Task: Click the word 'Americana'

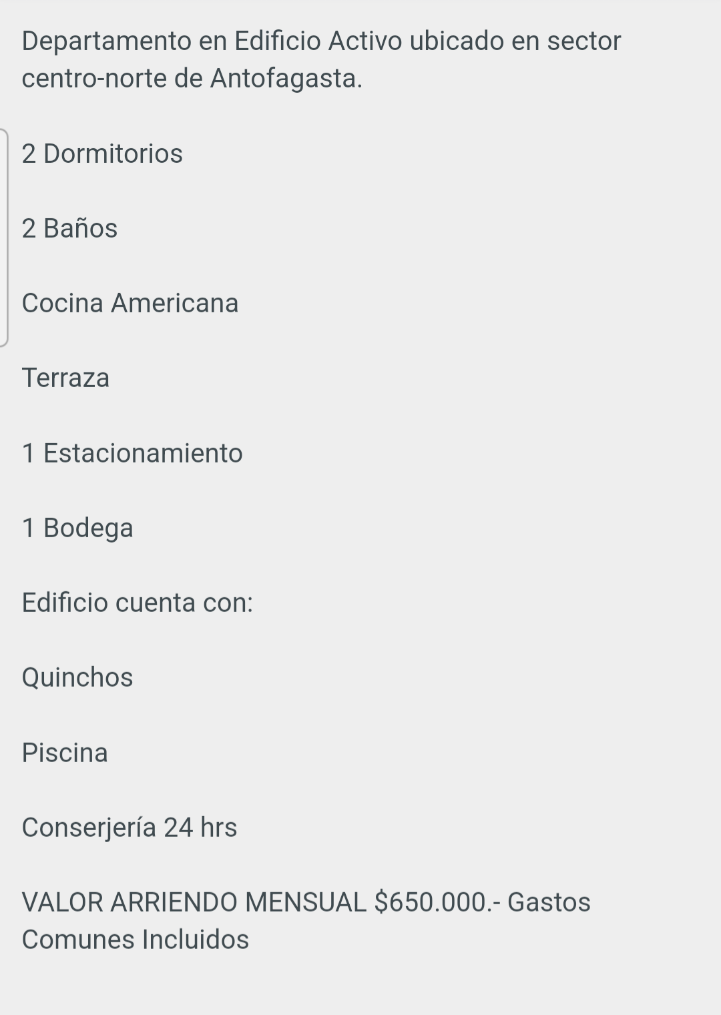Action: coord(174,304)
